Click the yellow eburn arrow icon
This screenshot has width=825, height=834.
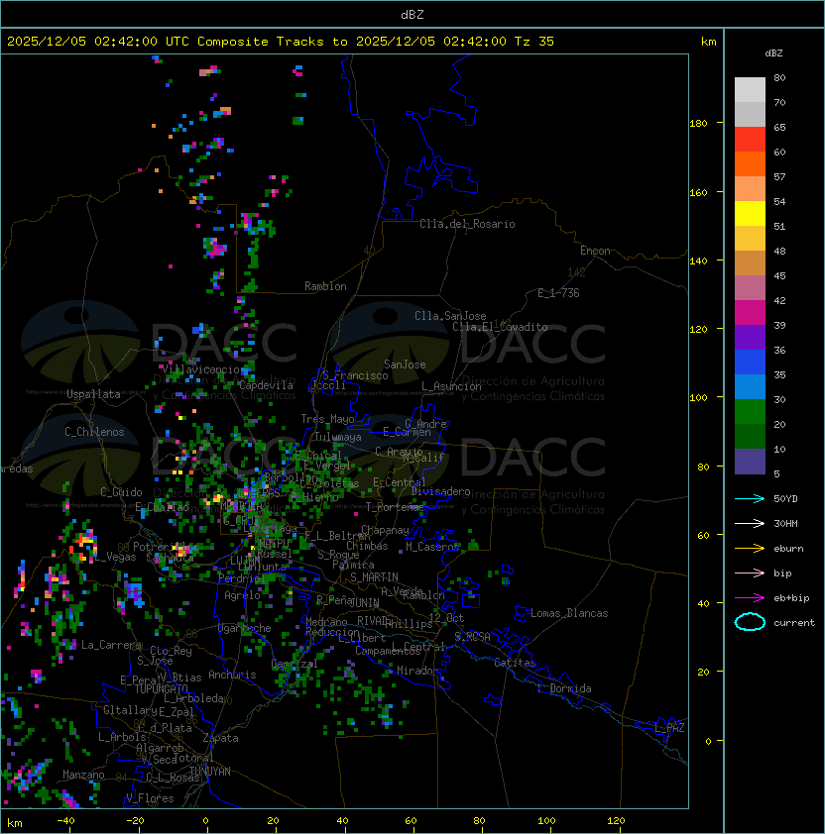pyautogui.click(x=750, y=549)
